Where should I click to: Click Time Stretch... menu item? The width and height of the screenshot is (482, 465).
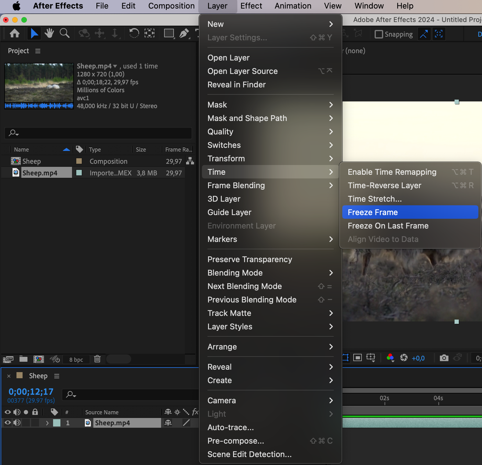[375, 199]
